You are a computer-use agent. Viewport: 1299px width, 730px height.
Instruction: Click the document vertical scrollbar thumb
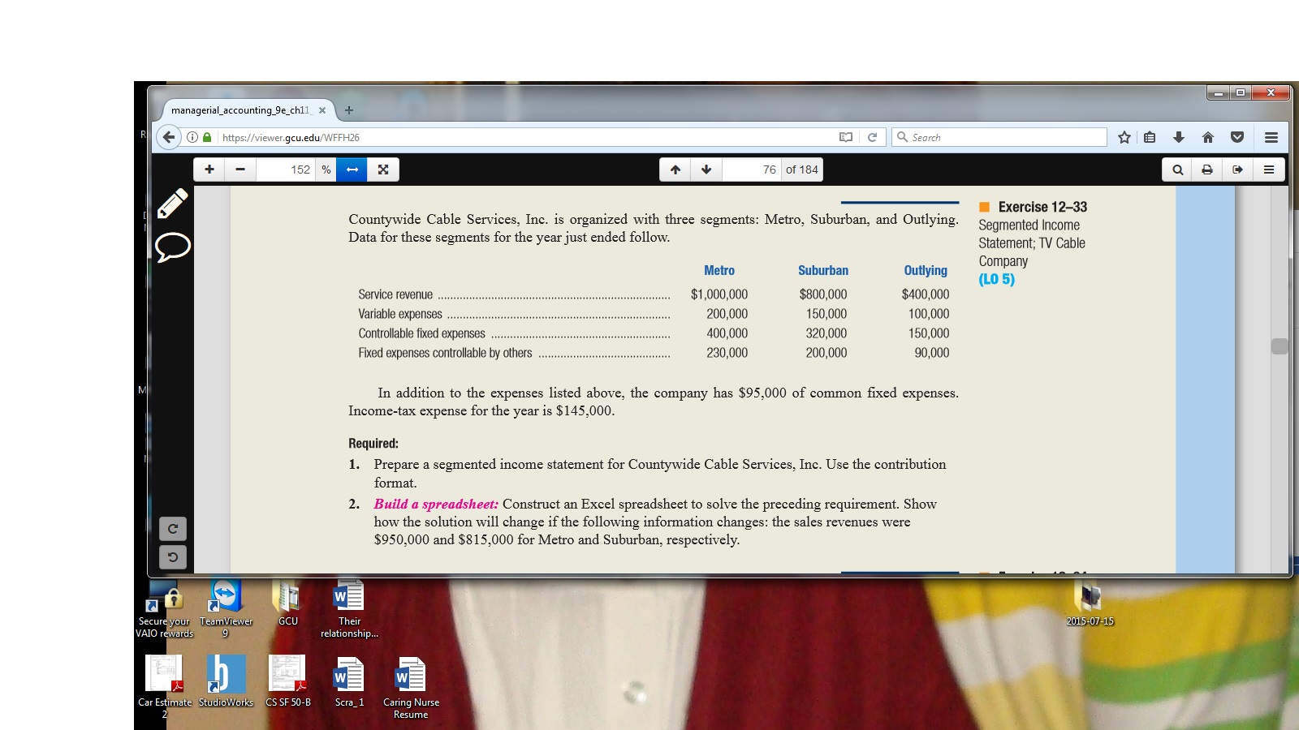pos(1280,346)
